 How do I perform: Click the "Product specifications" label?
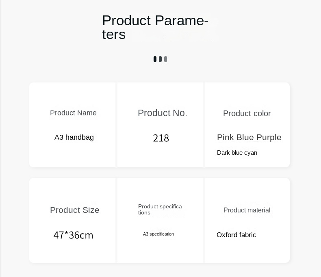160,209
